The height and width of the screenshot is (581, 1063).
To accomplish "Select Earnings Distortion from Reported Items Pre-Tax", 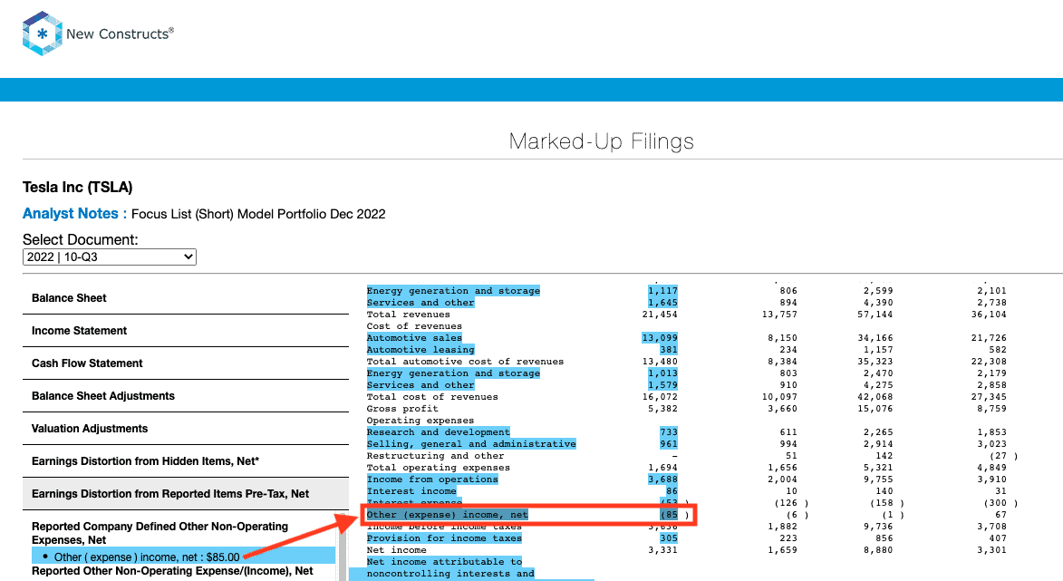I will (186, 494).
